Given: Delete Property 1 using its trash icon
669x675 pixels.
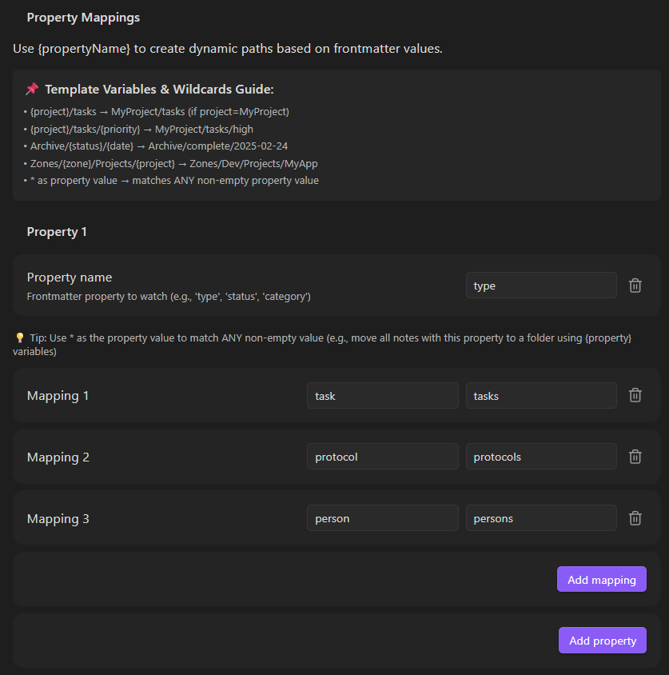Looking at the screenshot, I should (635, 286).
